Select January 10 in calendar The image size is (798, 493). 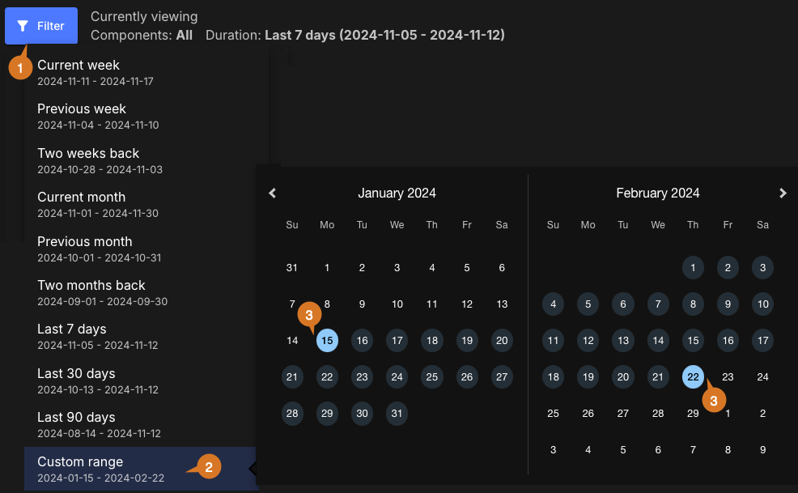(397, 304)
